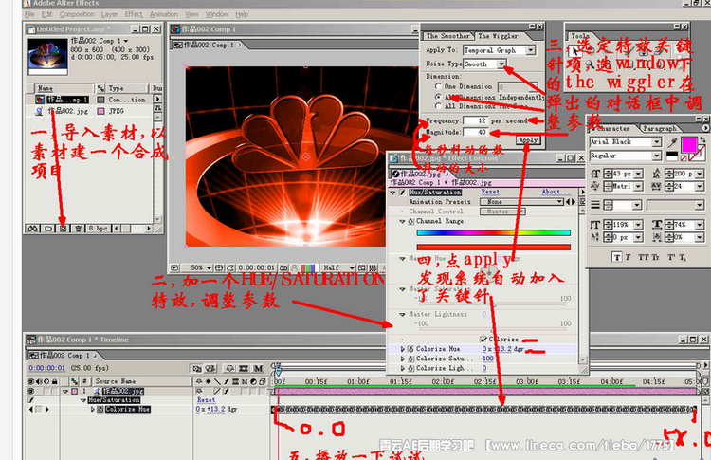Click Timeline Motion Blur M enable button

(x=258, y=368)
